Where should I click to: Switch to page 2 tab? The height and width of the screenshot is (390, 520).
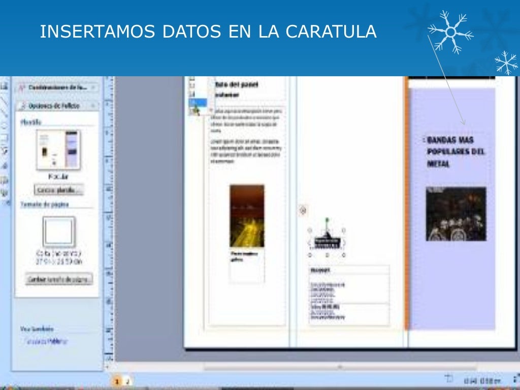(x=128, y=382)
